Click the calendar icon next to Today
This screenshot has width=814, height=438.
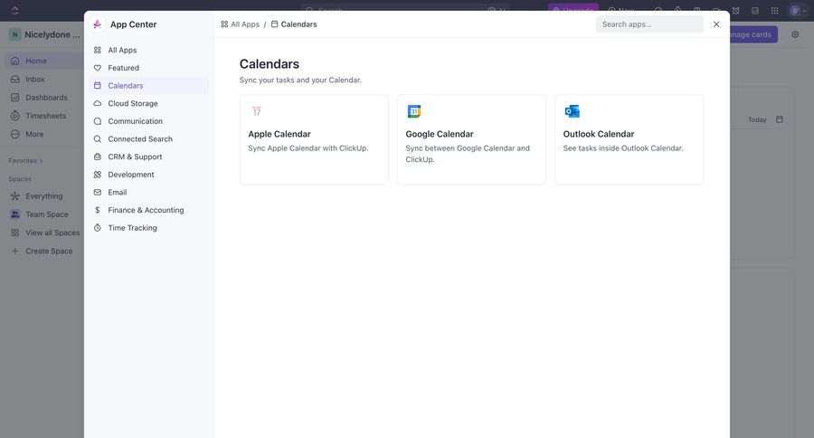pos(780,119)
